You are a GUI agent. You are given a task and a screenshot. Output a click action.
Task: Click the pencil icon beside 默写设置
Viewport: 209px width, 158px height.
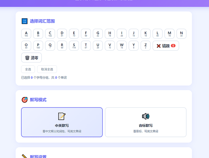pyautogui.click(x=24, y=156)
